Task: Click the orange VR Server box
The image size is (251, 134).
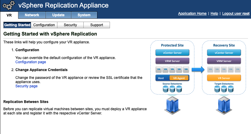Action: point(224,78)
